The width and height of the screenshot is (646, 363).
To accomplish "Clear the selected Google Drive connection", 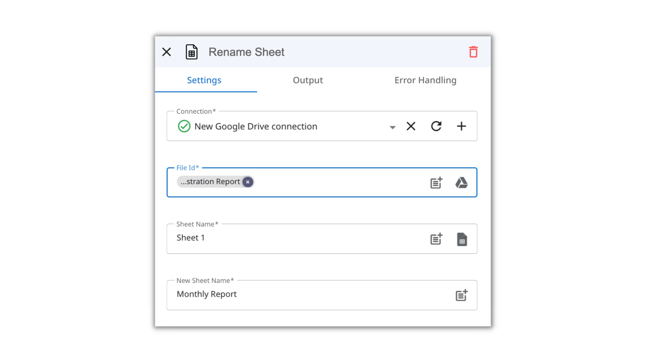I will 411,126.
